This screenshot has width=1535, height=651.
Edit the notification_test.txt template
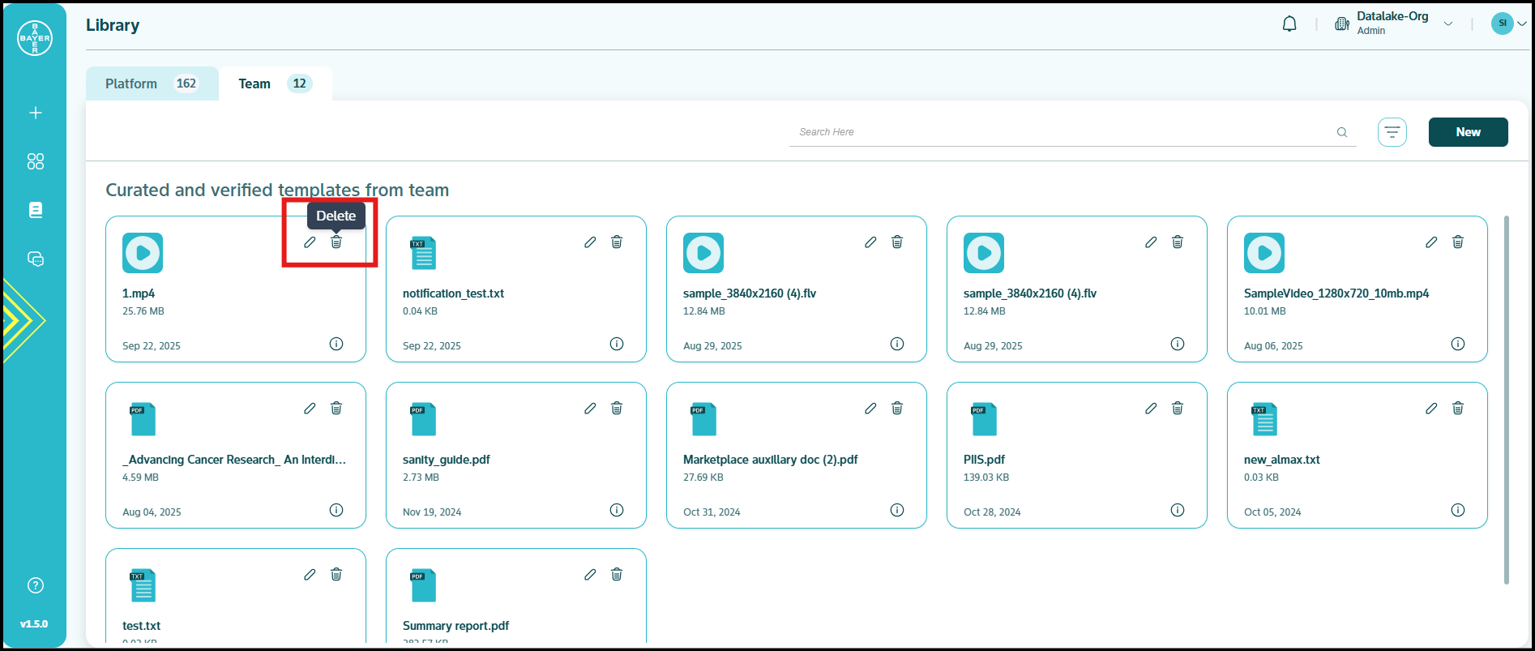coord(590,242)
